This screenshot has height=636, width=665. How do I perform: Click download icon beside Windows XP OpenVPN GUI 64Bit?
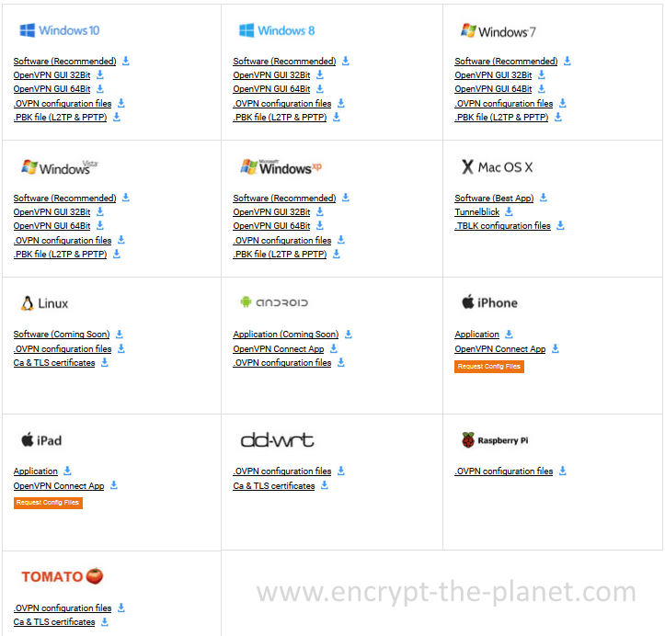point(320,225)
